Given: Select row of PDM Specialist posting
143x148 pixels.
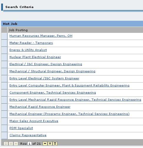Looking at the screenshot, I should tap(4, 129).
